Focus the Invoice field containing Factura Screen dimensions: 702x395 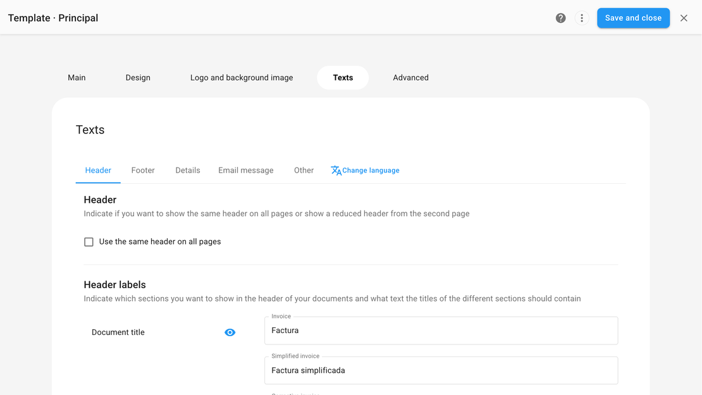(441, 331)
